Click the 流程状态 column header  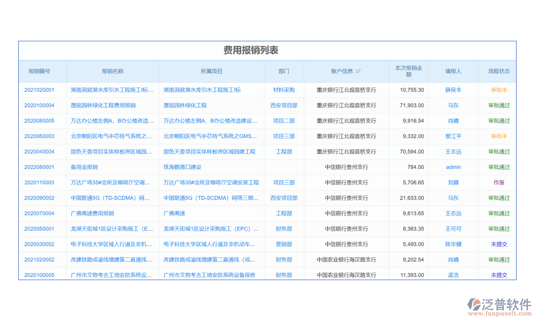pyautogui.click(x=499, y=71)
